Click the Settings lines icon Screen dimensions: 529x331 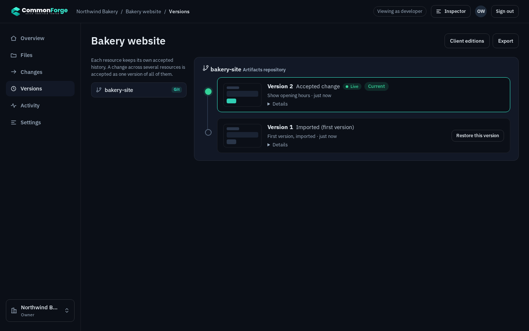click(x=14, y=122)
